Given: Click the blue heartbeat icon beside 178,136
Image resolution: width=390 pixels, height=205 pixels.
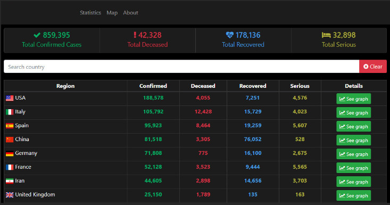Looking at the screenshot, I should click(230, 35).
